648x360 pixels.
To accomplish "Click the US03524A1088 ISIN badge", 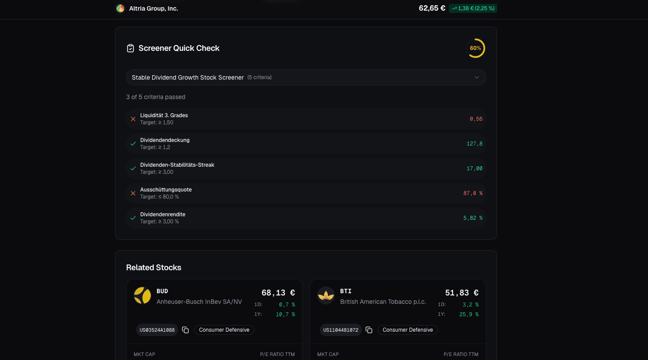I will tap(157, 330).
